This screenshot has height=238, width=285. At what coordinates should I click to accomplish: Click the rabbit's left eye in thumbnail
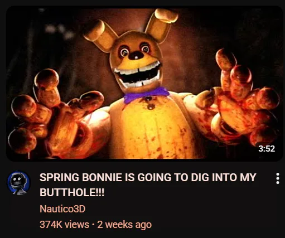point(124,51)
